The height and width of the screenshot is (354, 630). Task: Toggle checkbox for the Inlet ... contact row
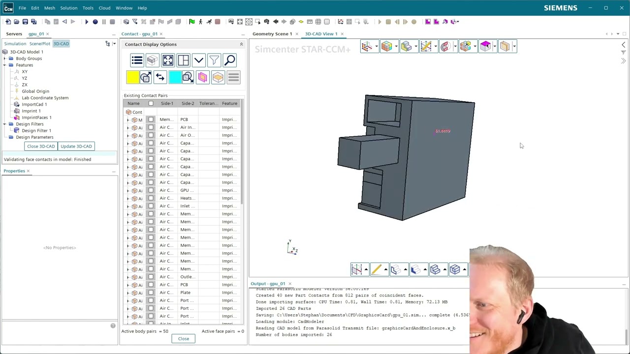click(151, 206)
